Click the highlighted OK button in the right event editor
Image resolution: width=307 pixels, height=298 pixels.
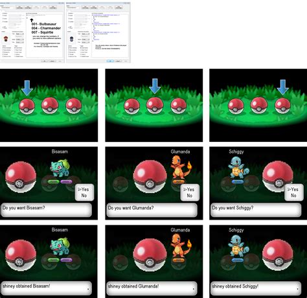click(x=110, y=61)
